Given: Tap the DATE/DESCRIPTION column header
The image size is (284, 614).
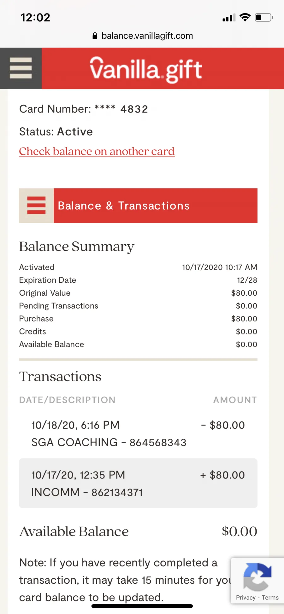Looking at the screenshot, I should pos(67,400).
